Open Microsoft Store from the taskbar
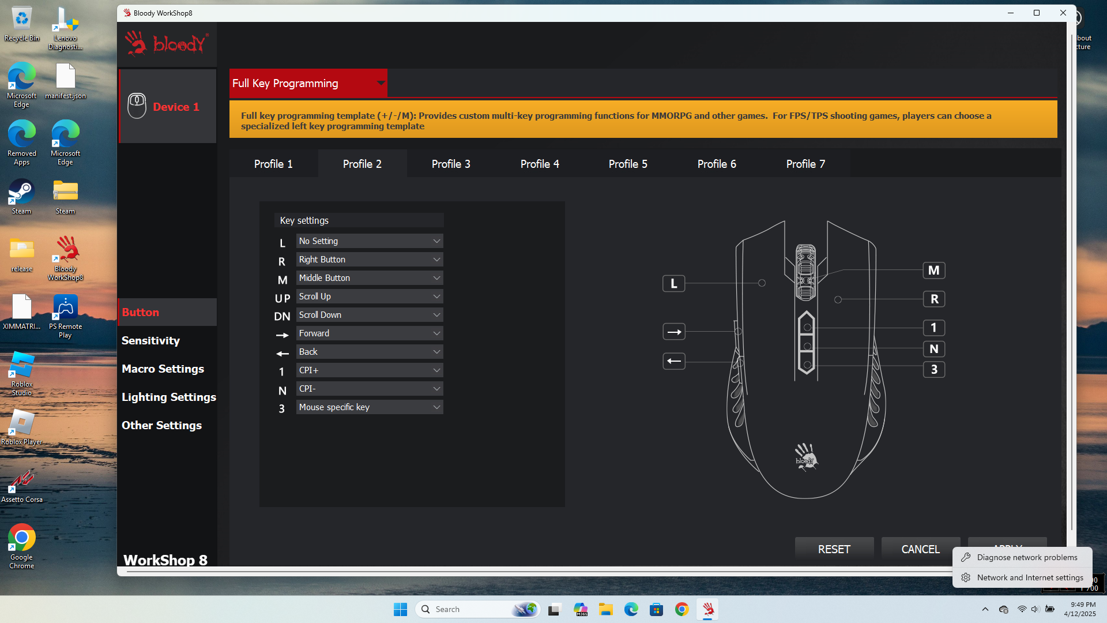The image size is (1107, 623). point(656,609)
